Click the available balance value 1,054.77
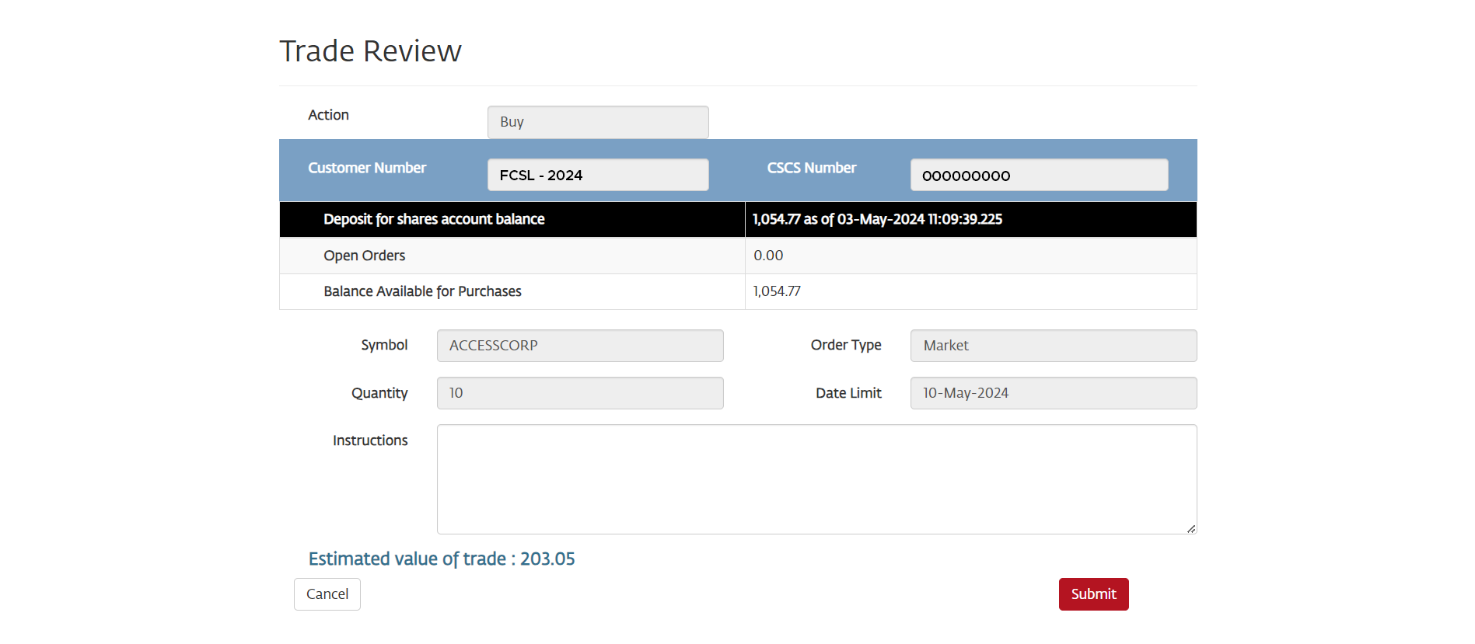 coord(776,291)
